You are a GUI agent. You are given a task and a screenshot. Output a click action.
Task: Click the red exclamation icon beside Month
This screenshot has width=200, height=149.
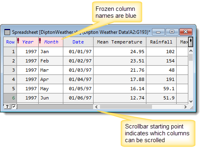tap(40, 41)
